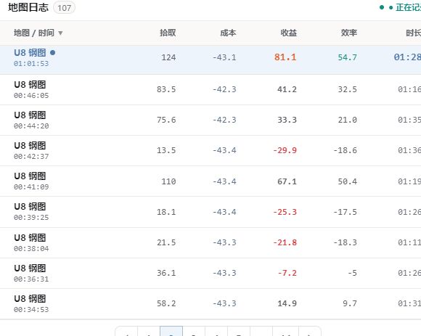Sort by the 成本 column header

(x=228, y=33)
